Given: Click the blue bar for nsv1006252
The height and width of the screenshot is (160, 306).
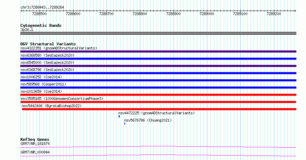Looking at the screenshot, I should pyautogui.click(x=158, y=80).
